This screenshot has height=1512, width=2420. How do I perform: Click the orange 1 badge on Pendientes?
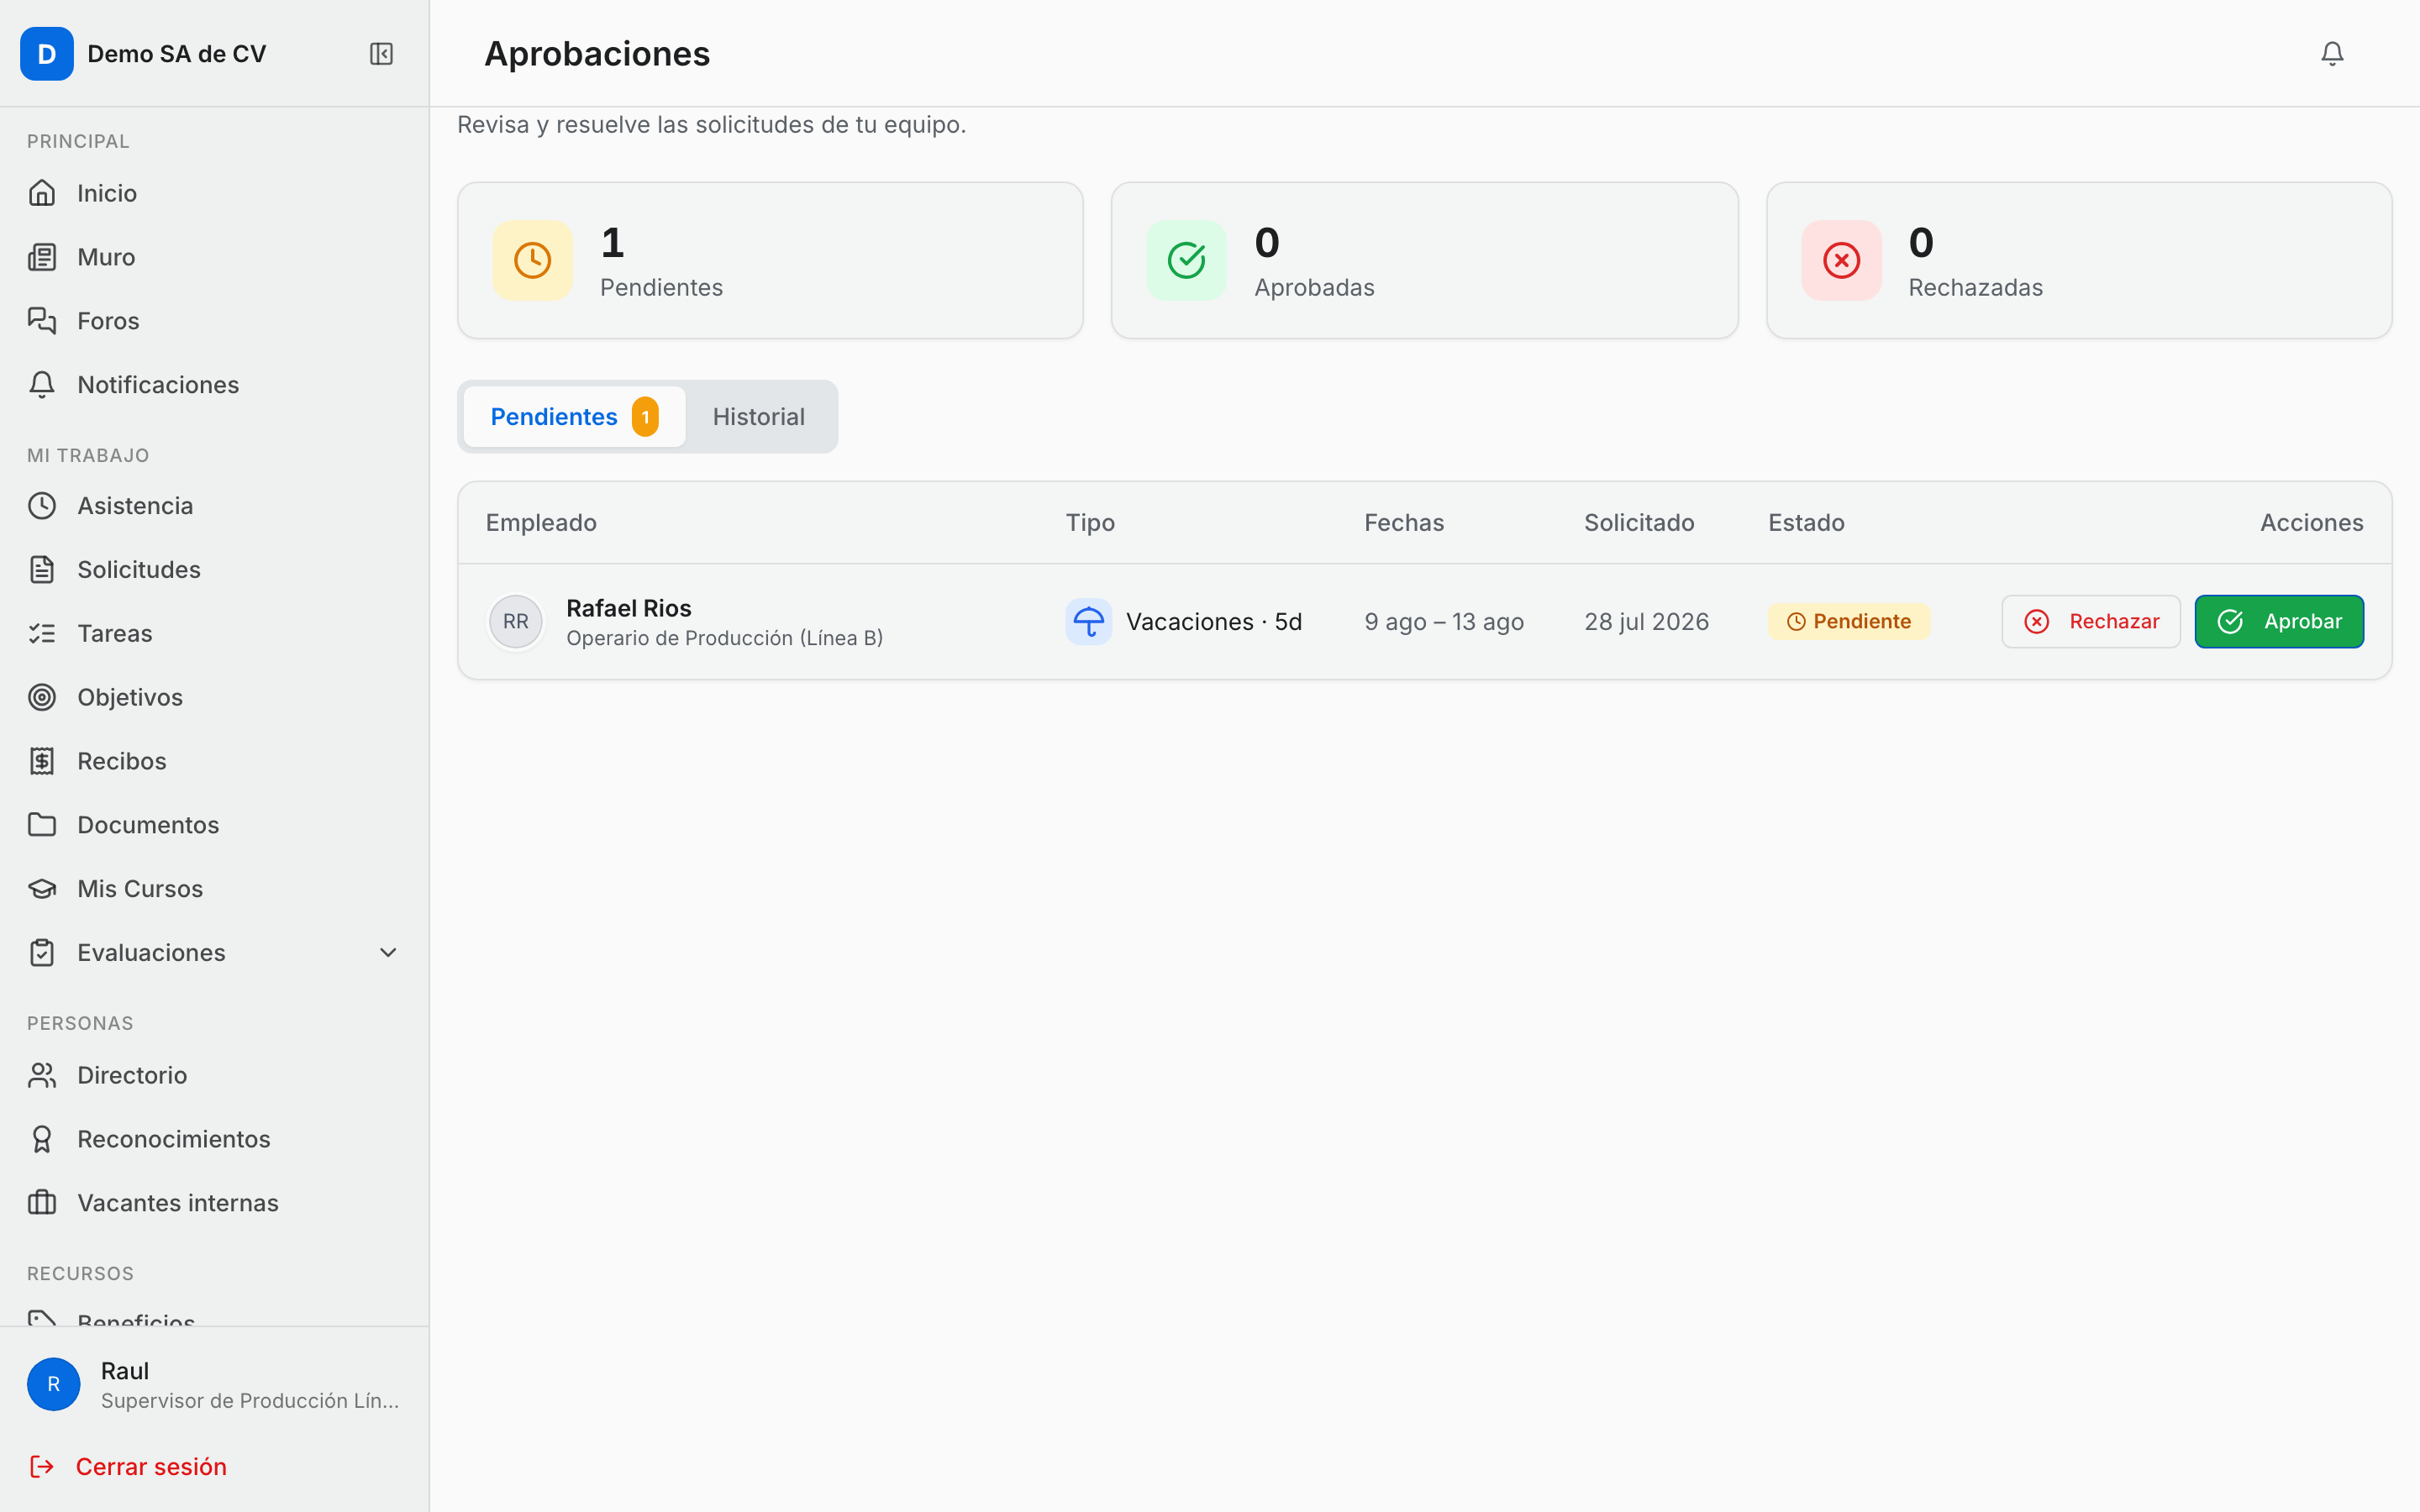645,417
